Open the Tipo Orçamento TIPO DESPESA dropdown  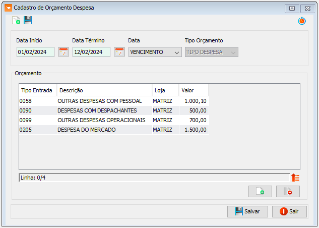point(212,52)
